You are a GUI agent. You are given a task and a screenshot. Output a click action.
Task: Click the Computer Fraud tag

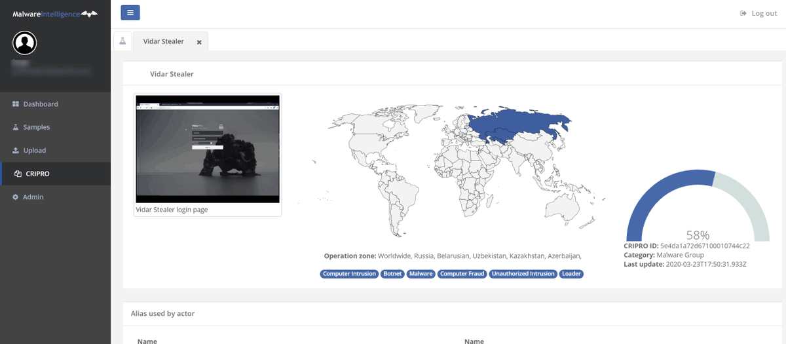pos(462,274)
